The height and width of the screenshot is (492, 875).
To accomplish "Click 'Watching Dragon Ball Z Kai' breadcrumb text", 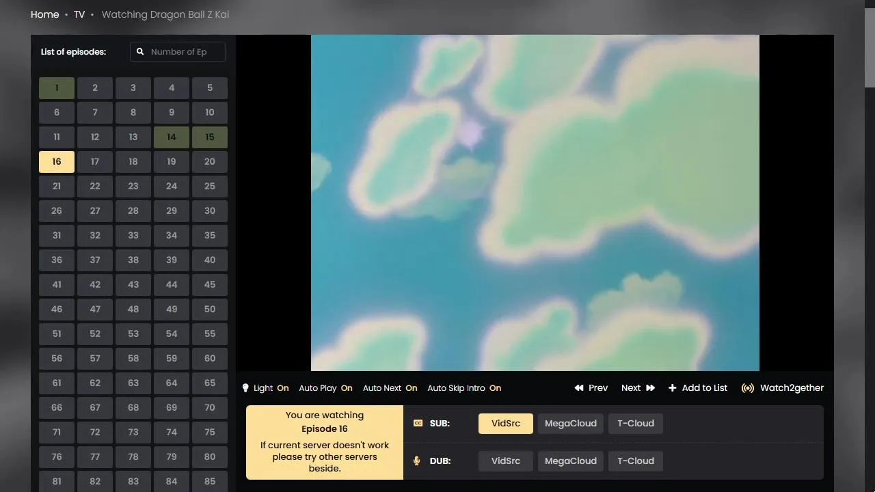I will coord(165,14).
